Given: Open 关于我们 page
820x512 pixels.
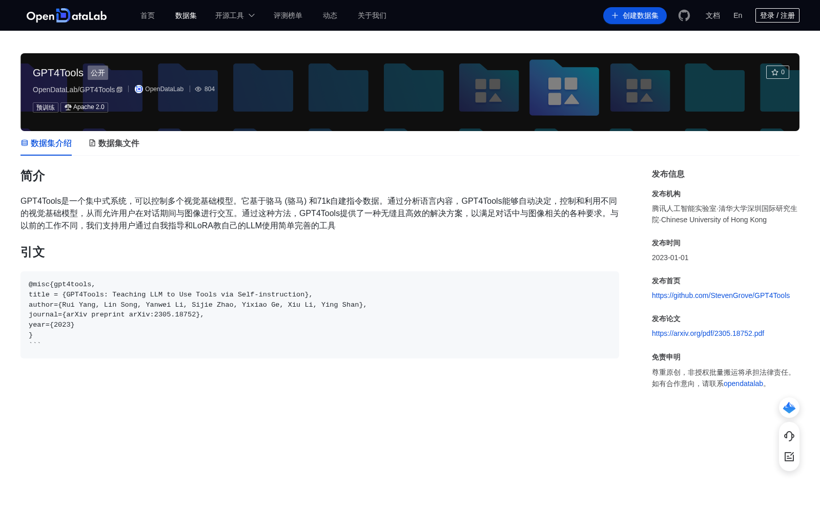Looking at the screenshot, I should click(372, 15).
